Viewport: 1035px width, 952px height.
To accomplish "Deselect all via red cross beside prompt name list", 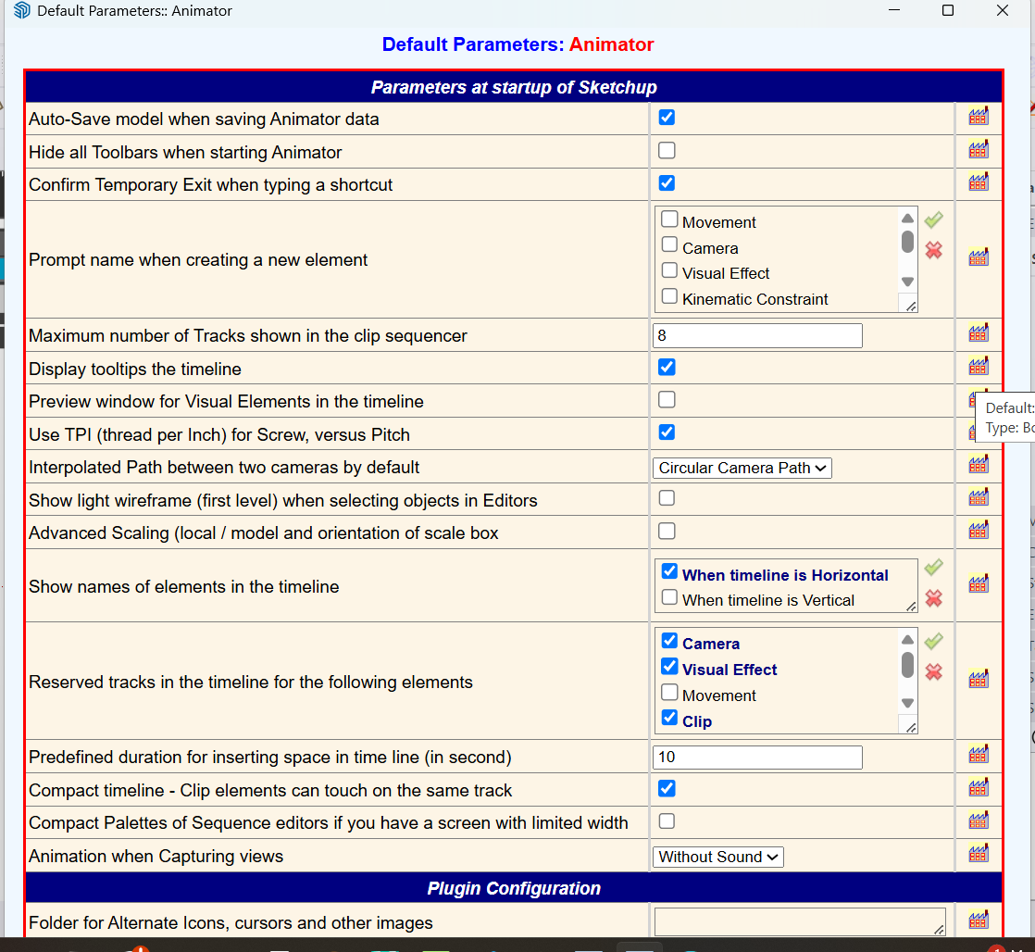I will 933,251.
